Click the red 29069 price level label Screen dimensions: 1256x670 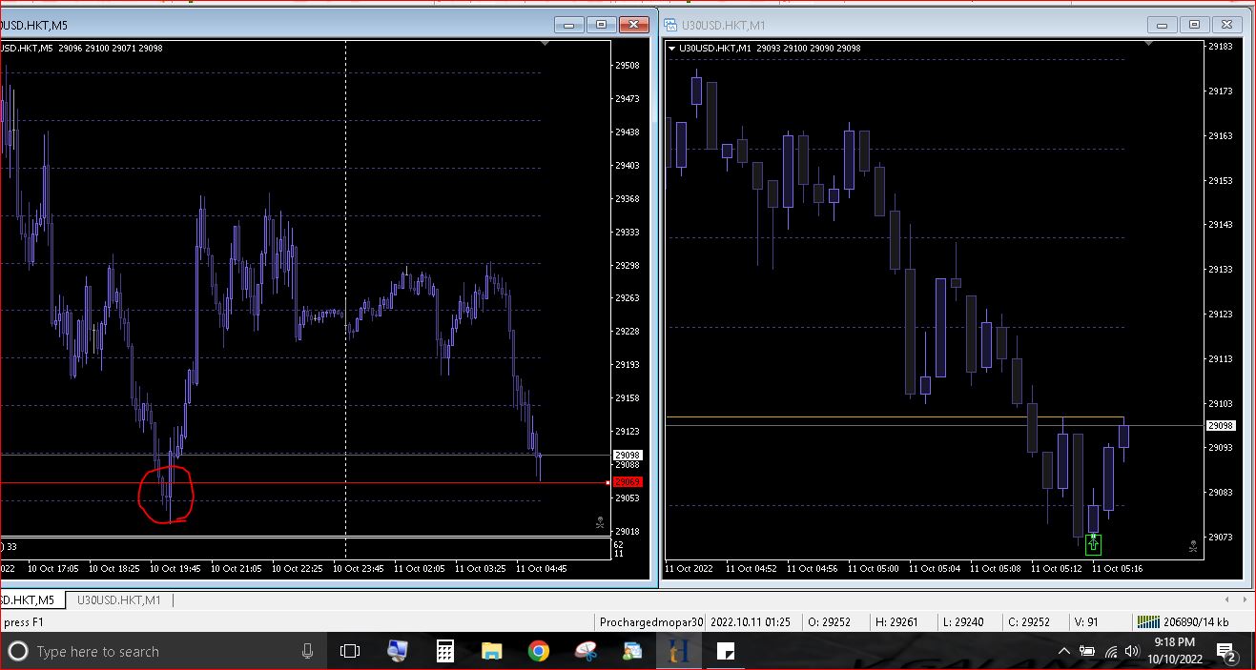(628, 482)
